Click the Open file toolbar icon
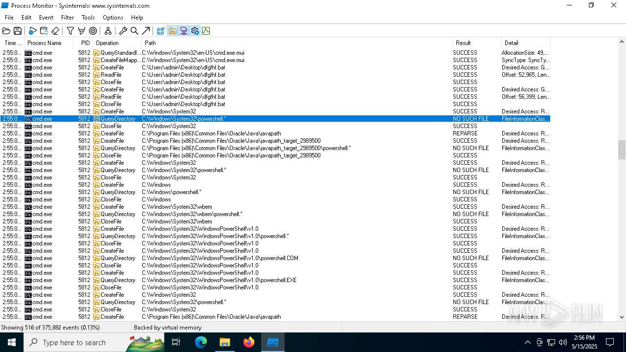This screenshot has height=352, width=626. (6, 31)
